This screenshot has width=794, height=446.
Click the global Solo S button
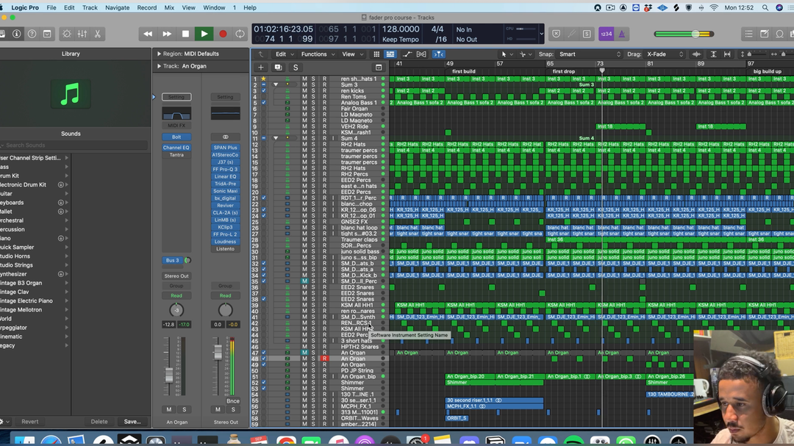pyautogui.click(x=296, y=68)
